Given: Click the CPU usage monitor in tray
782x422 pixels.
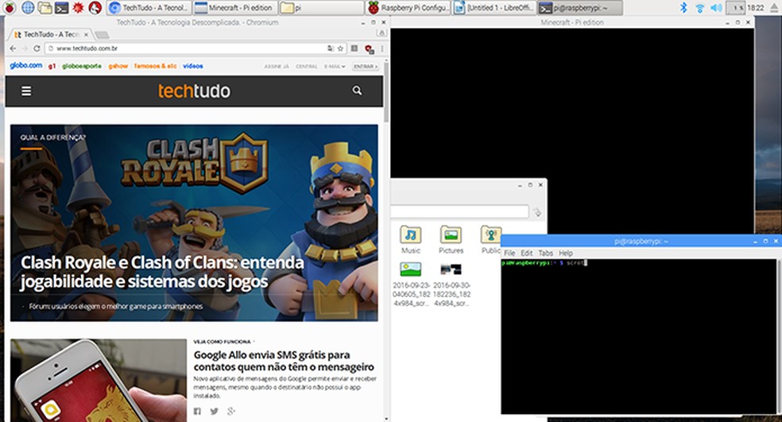Looking at the screenshot, I should (x=736, y=7).
